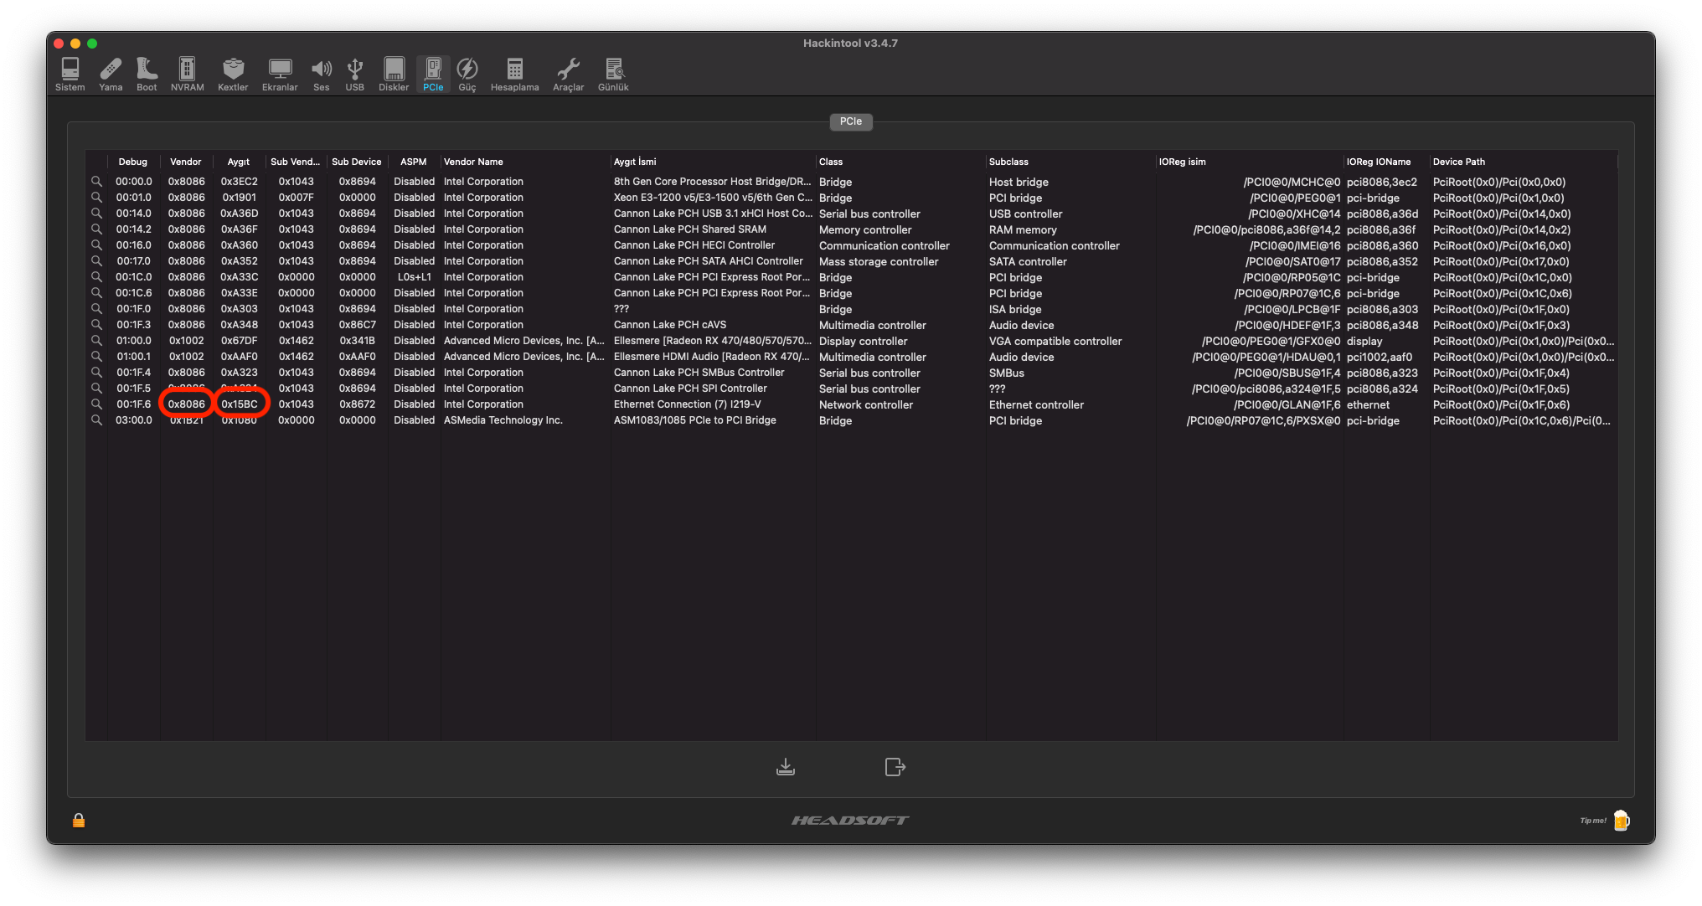Click the beer mug tip icon
Viewport: 1702px width, 906px height.
1622,821
